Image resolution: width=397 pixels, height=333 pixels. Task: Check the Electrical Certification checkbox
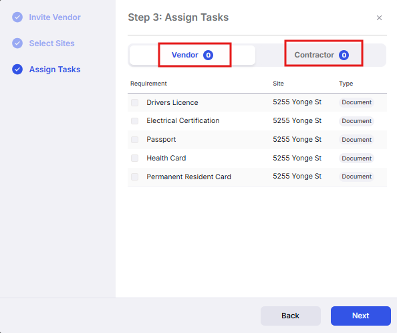[x=135, y=121]
